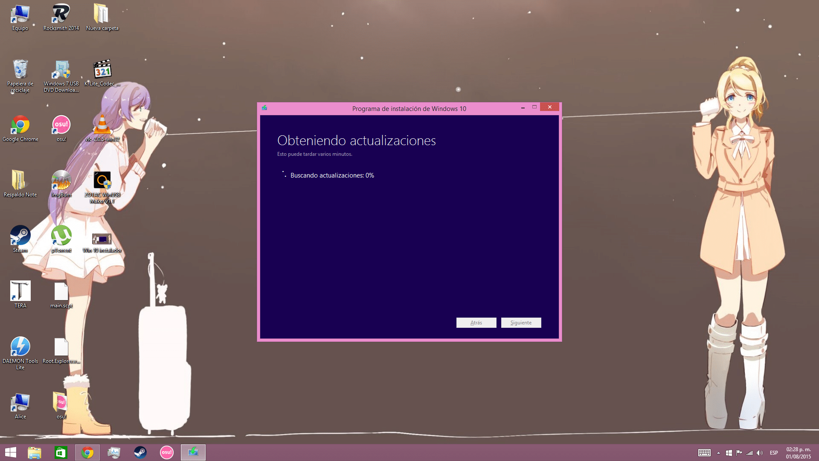
Task: Change input language ESP indicator
Action: click(x=774, y=453)
